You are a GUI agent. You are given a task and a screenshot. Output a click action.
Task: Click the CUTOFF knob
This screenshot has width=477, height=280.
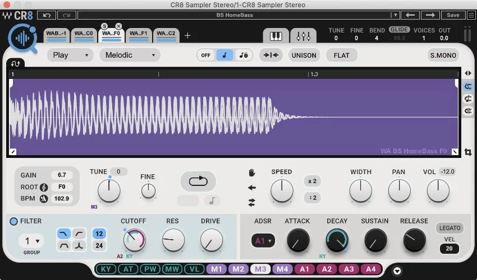(x=134, y=240)
